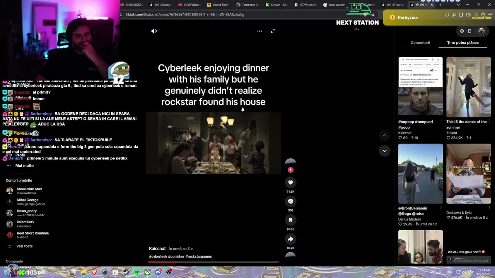495x278 pixels.
Task: Expand Vezi toate followed accounts
Action: (24, 246)
